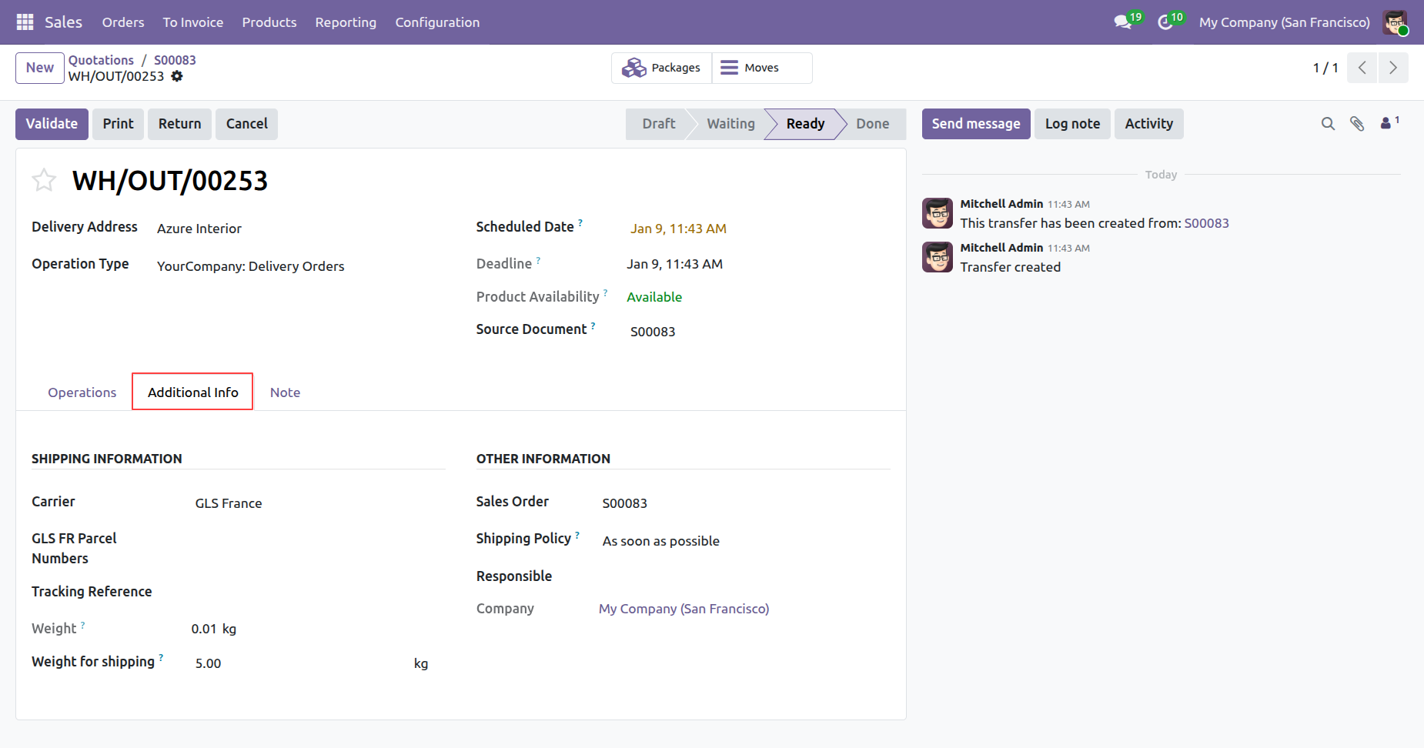Open the Shipping Policy dropdown
Viewport: 1424px width, 748px height.
click(744, 541)
